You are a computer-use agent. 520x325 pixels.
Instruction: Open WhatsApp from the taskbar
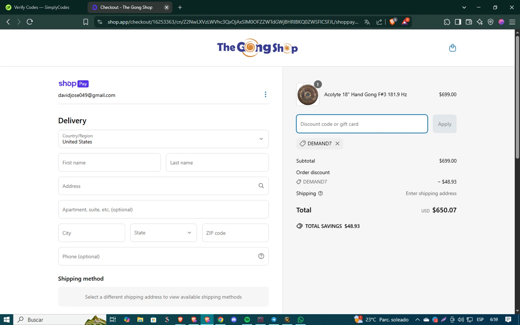click(301, 319)
